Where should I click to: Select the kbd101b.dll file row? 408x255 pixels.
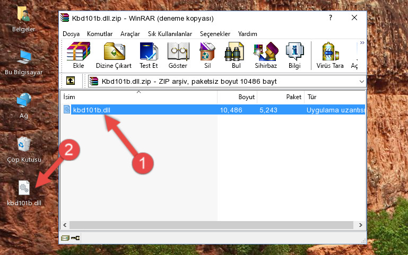[x=213, y=110]
